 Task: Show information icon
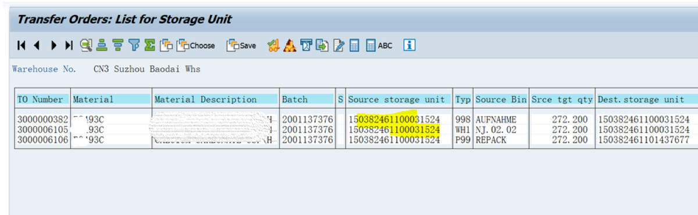[x=409, y=45]
